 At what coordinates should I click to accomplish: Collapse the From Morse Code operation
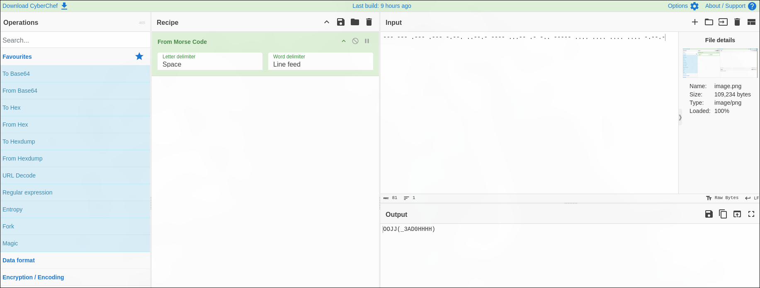click(x=344, y=41)
